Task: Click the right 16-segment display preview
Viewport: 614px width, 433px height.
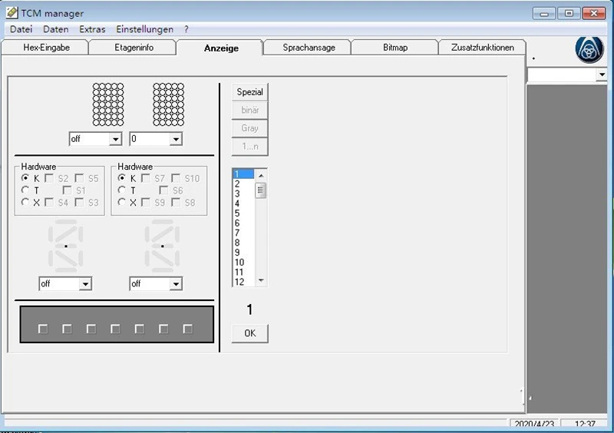Action: 162,246
